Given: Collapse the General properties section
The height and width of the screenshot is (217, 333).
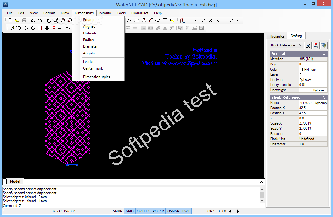Looking at the screenshot, I should (324, 54).
